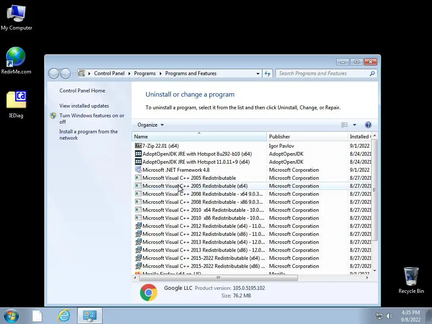
Task: Sort by the Publisher column header
Action: [307, 136]
